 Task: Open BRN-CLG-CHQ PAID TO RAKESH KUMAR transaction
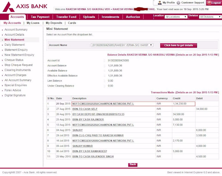click(x=98, y=136)
